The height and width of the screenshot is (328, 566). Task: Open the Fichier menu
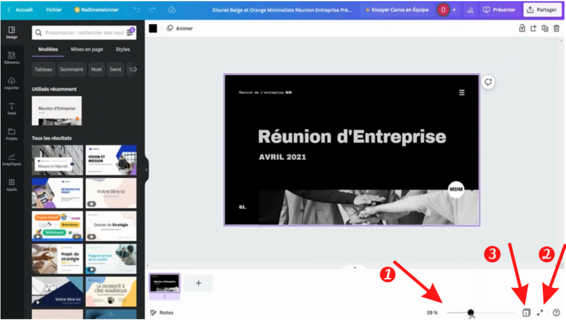54,10
